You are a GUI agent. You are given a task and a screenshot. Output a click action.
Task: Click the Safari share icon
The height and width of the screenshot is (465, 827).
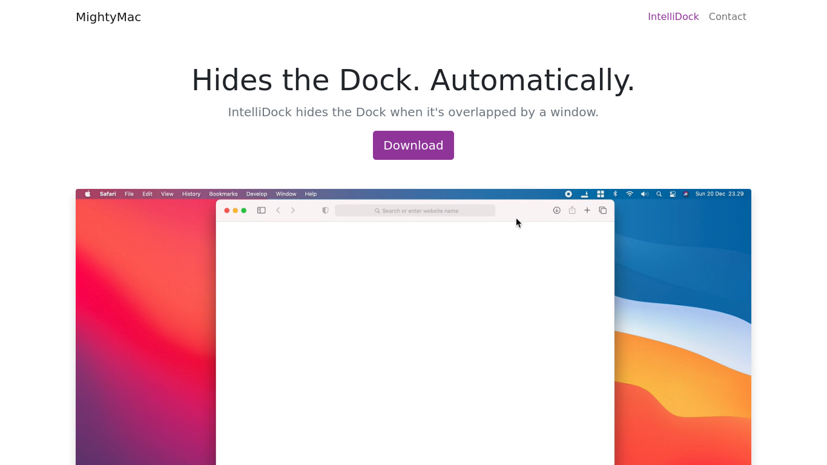tap(572, 210)
